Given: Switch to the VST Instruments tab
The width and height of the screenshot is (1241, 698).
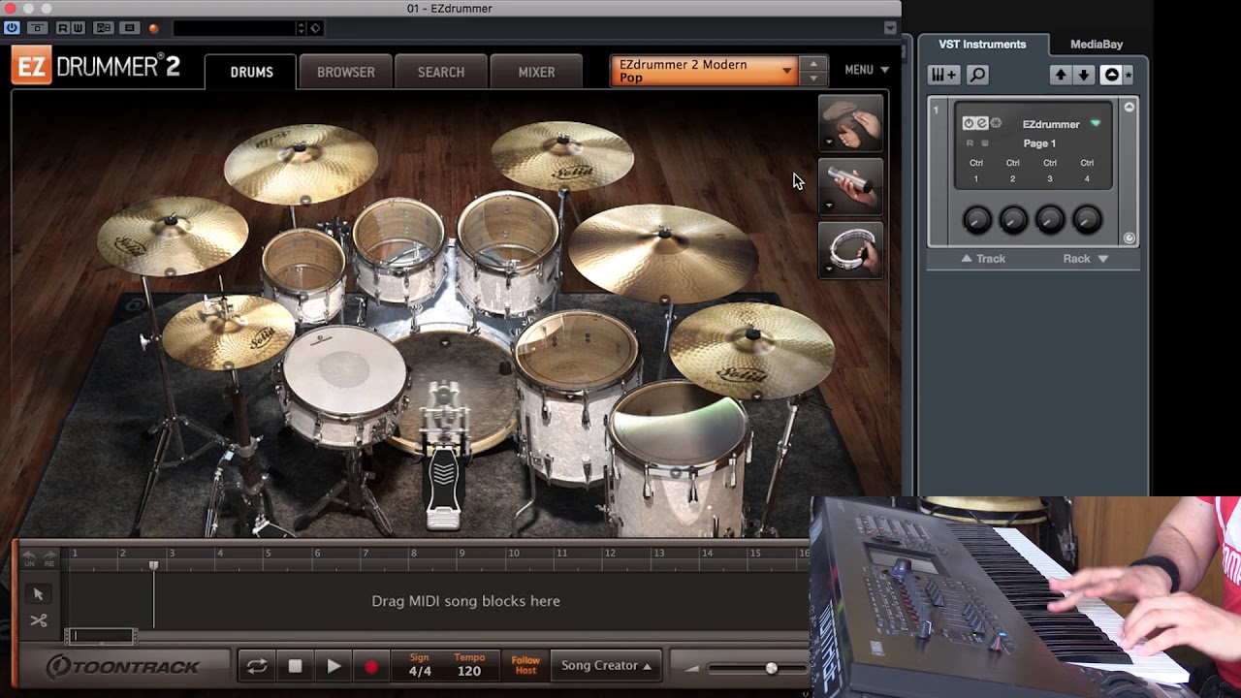Looking at the screenshot, I should 982,45.
